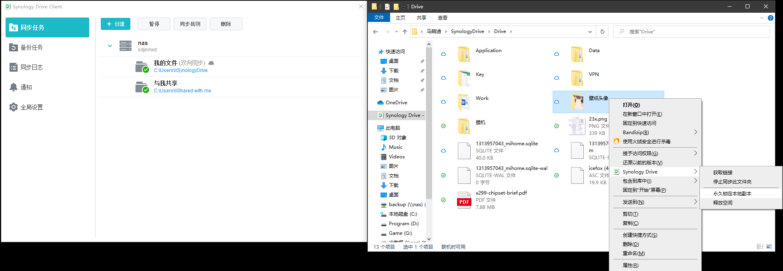Expand the ribbon with the chevron
The height and width of the screenshot is (271, 783).
coord(762,18)
